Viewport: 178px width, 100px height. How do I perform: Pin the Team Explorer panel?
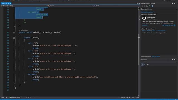point(174,4)
